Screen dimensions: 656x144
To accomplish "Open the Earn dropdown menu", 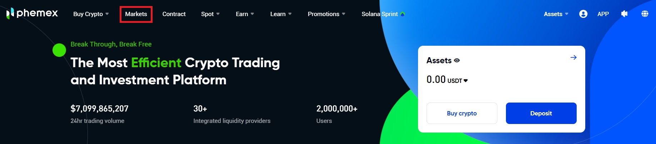I will [x=245, y=14].
